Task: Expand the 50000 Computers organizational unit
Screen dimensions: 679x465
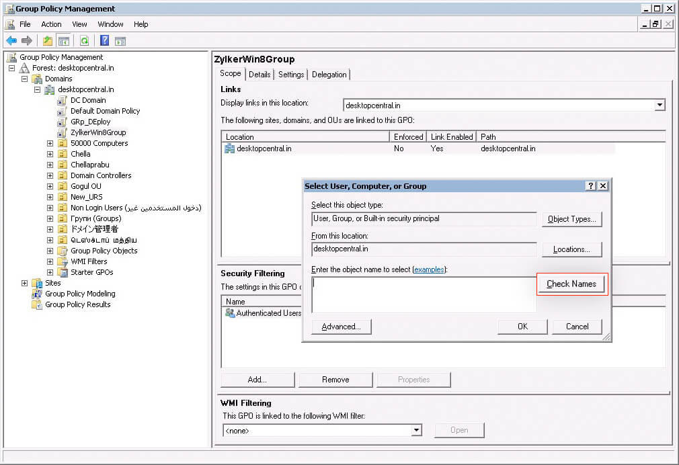Action: (x=49, y=143)
